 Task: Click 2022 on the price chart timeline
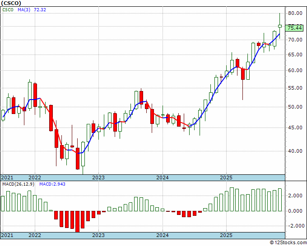tap(35, 178)
